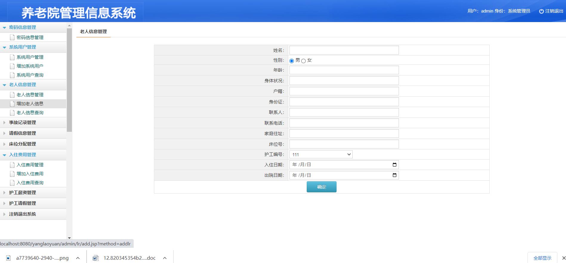Click the 入住日期 date field text

coord(302,165)
